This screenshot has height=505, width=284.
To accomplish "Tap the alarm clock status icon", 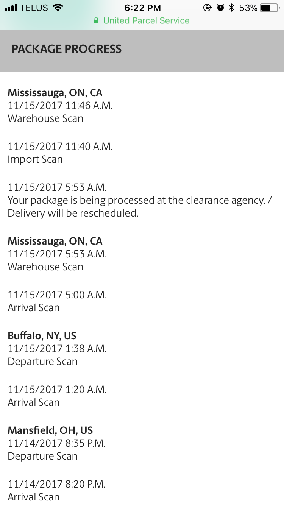I will pyautogui.click(x=220, y=8).
